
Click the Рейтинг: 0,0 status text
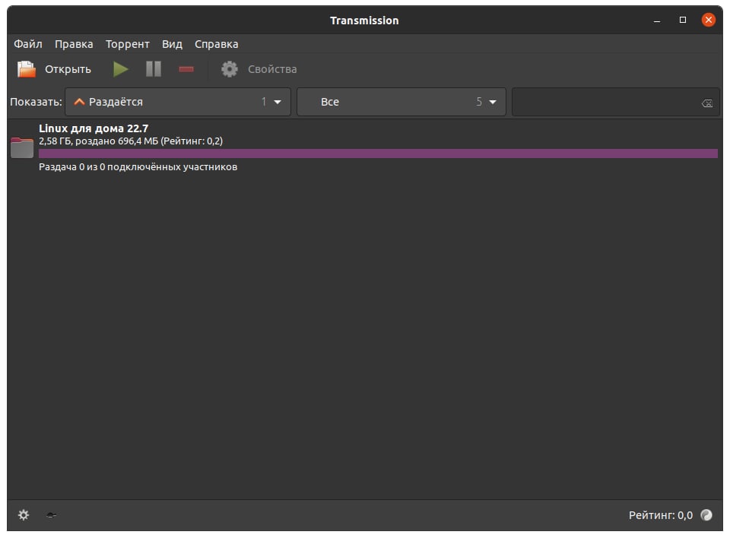pyautogui.click(x=660, y=514)
